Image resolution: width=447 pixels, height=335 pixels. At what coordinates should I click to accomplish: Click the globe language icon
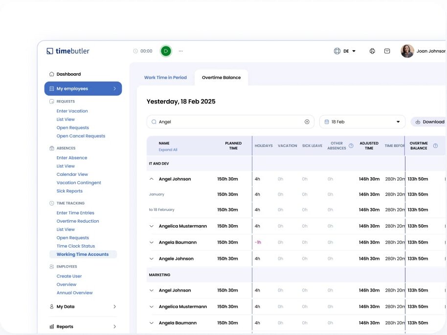coord(337,51)
